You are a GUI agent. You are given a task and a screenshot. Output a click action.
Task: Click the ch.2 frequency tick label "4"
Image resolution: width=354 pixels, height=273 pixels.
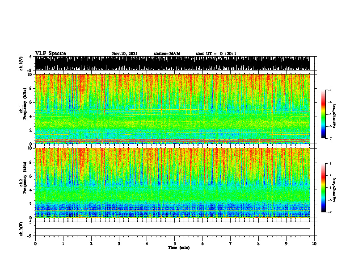point(31,190)
